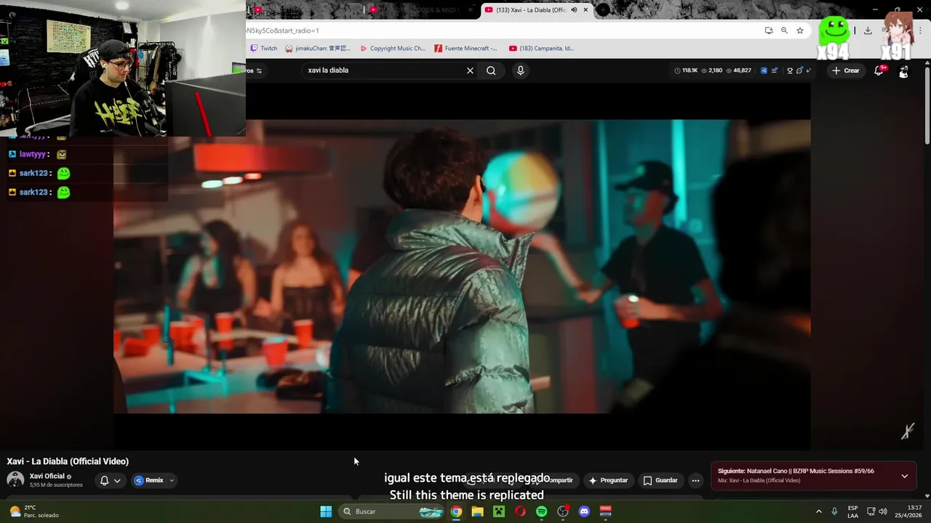Open the Windows Start menu
This screenshot has height=523, width=931.
(x=326, y=511)
